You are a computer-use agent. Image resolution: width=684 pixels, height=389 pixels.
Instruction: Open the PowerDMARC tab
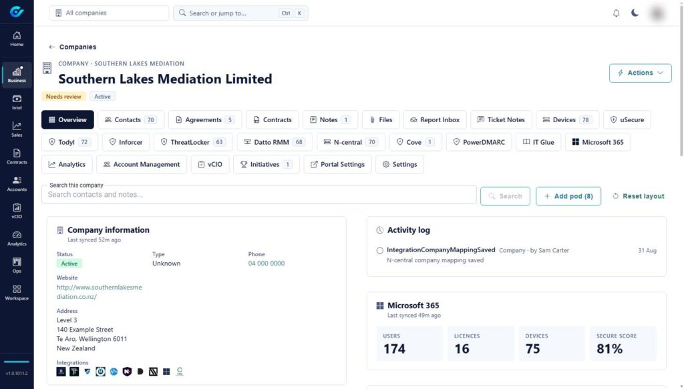[479, 142]
